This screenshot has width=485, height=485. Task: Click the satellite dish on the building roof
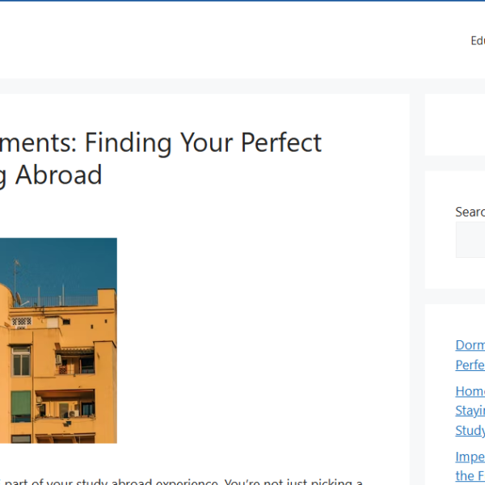[19, 297]
